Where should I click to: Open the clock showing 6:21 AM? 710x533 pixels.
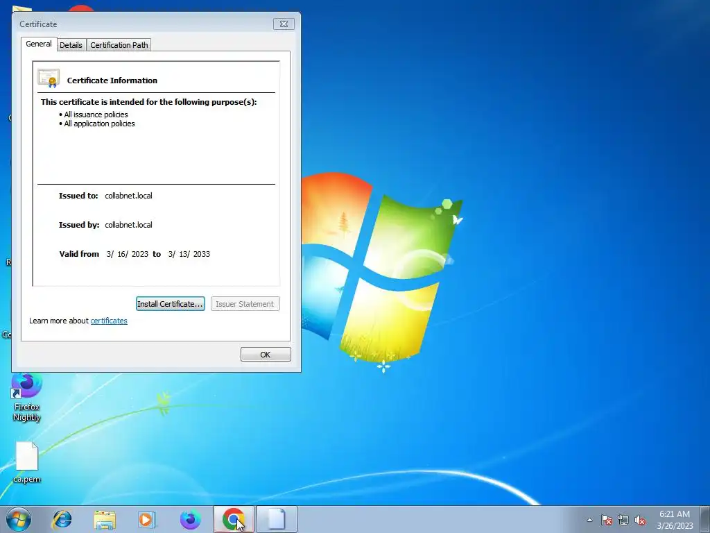[x=675, y=519]
